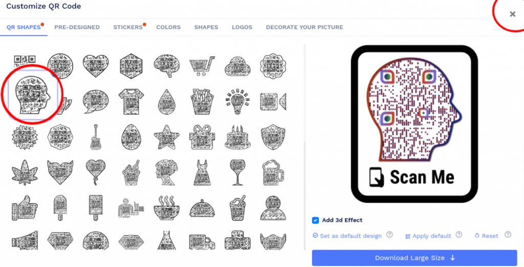Choose the birthday cake QR shape
The width and height of the screenshot is (524, 267).
click(x=237, y=137)
